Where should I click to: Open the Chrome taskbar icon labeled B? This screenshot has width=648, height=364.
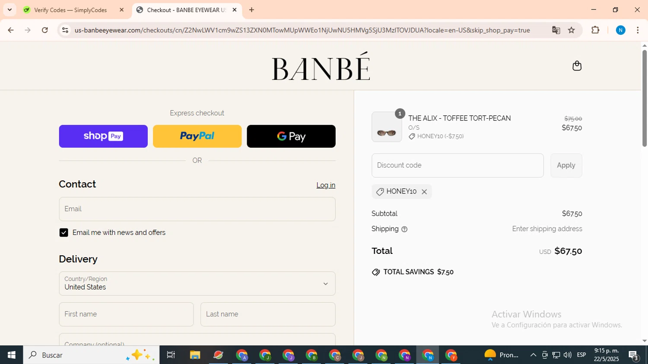[311, 355]
